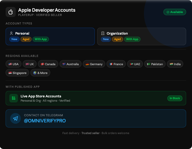Click the globe icon beside & More
Viewport: 192px width, 149px height.
[35, 73]
